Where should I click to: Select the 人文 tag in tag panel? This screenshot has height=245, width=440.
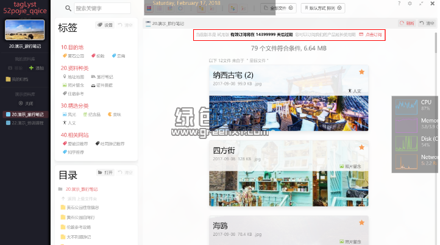coord(69,122)
